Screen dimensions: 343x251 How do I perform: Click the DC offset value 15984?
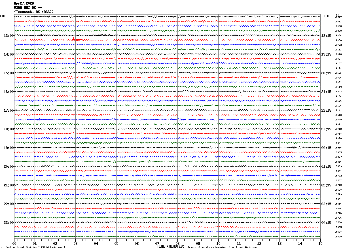coord(338,143)
